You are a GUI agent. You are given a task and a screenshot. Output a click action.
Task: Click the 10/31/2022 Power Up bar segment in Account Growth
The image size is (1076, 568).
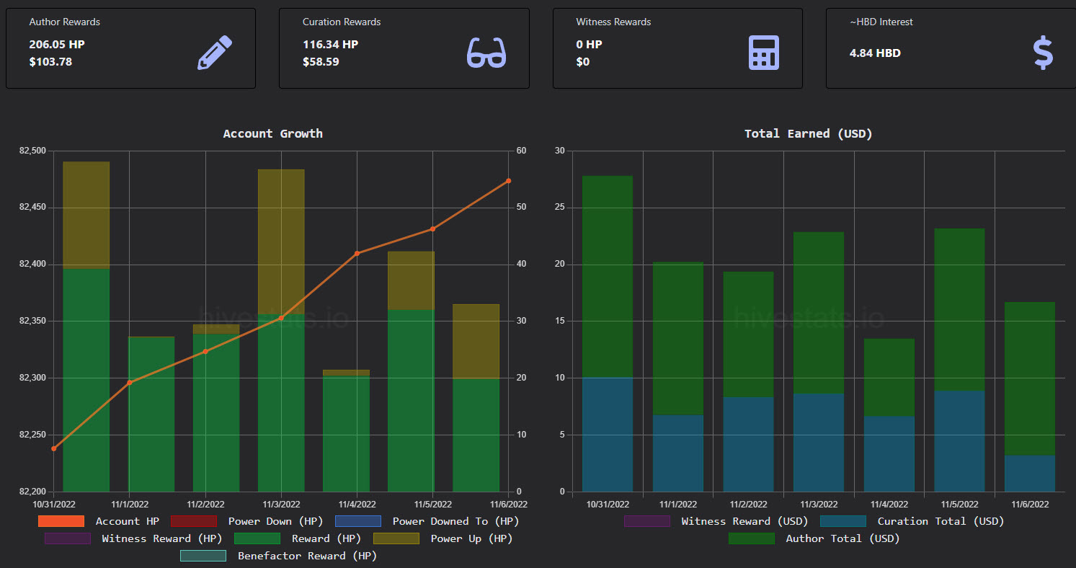coord(86,216)
